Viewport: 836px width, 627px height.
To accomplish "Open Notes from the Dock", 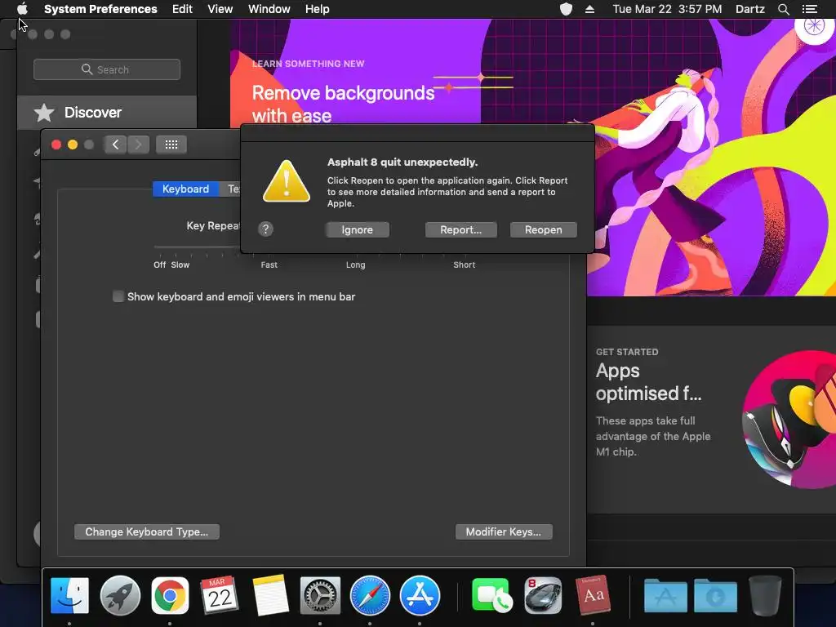I will pos(269,595).
